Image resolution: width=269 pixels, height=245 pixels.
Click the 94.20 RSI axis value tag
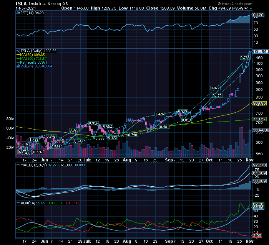258,15
